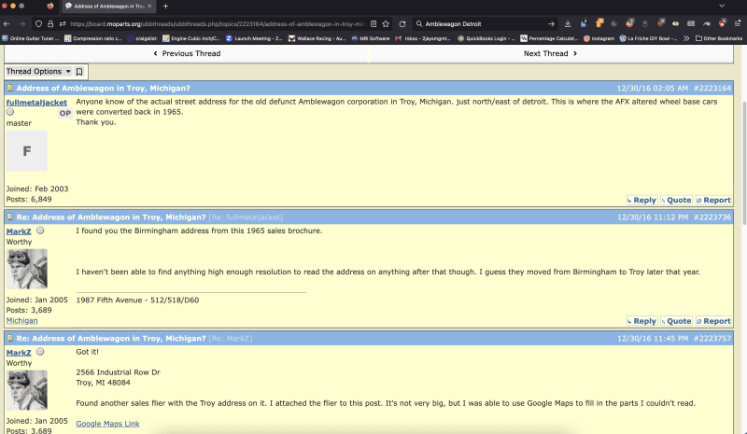Image resolution: width=747 pixels, height=434 pixels.
Task: Click fullmetaljacket's F avatar thumbnail
Action: tap(27, 151)
